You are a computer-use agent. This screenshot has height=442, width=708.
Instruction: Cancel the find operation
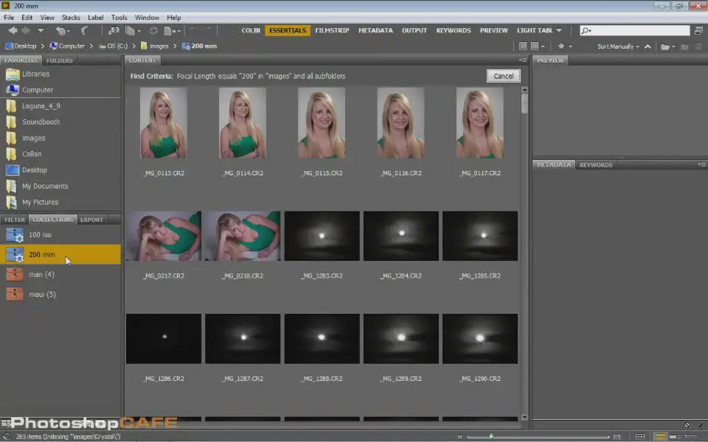click(503, 76)
